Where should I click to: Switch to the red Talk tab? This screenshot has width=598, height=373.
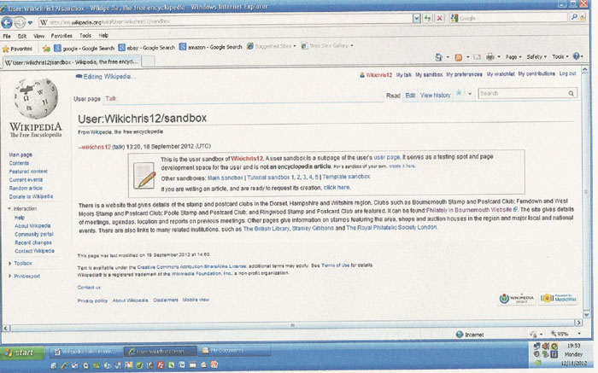click(x=110, y=99)
